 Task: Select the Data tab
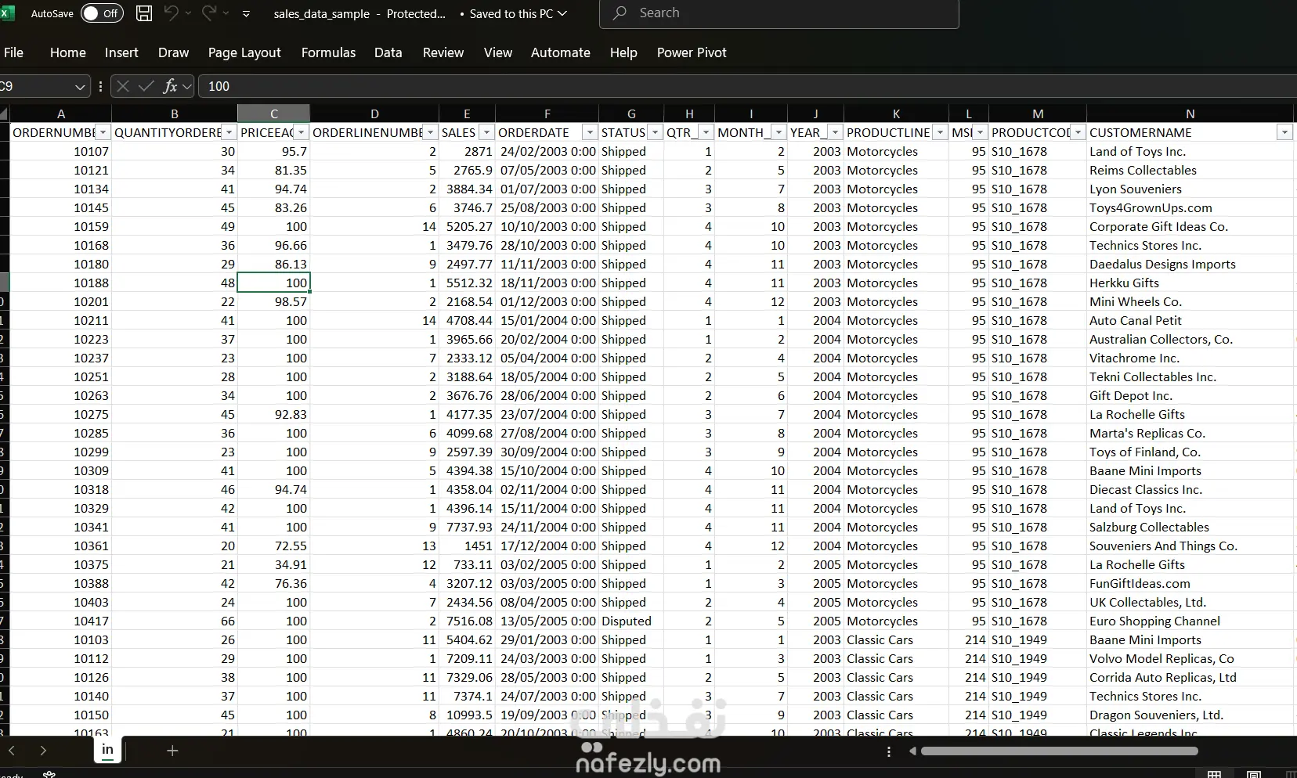(x=388, y=52)
